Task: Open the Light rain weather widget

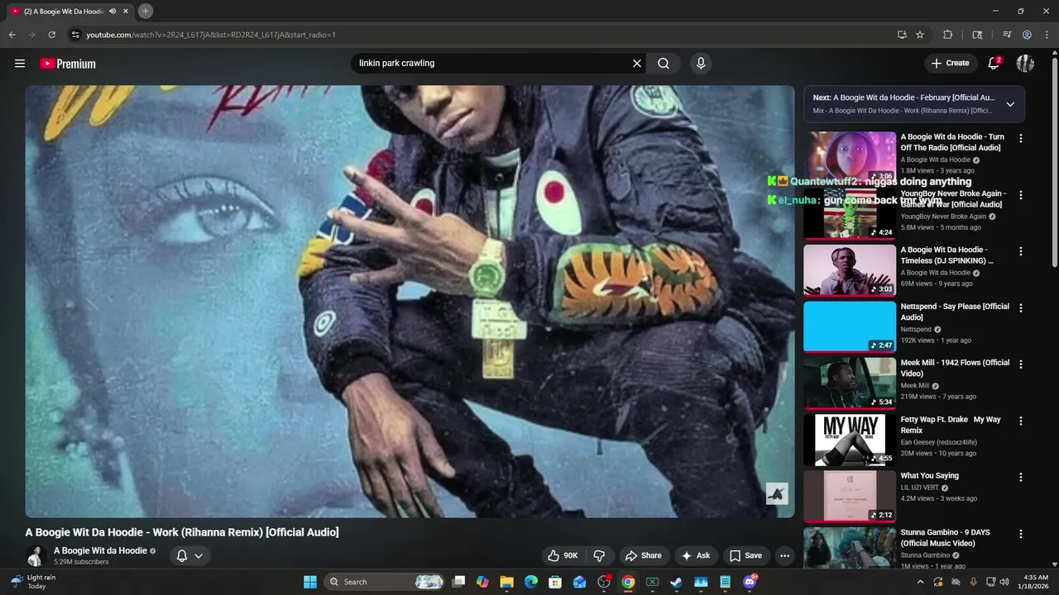Action: 33,582
